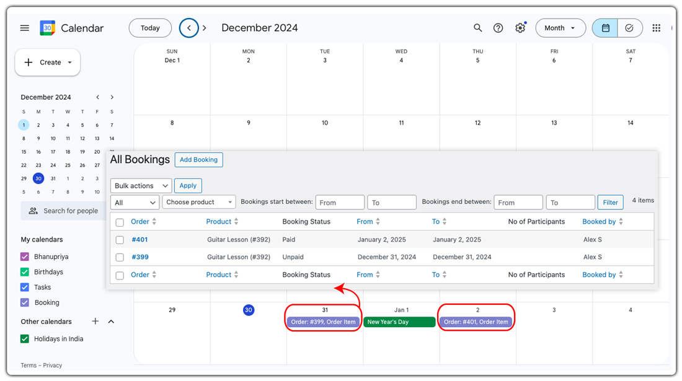Open the Bulk actions dropdown
This screenshot has height=381, width=682.
[x=141, y=185]
